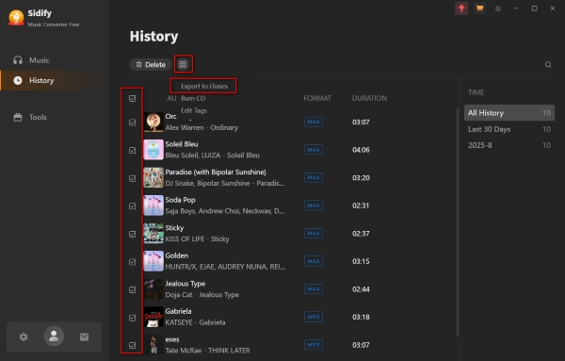Open the shopping cart icon
Image resolution: width=565 pixels, height=361 pixels.
click(x=479, y=8)
